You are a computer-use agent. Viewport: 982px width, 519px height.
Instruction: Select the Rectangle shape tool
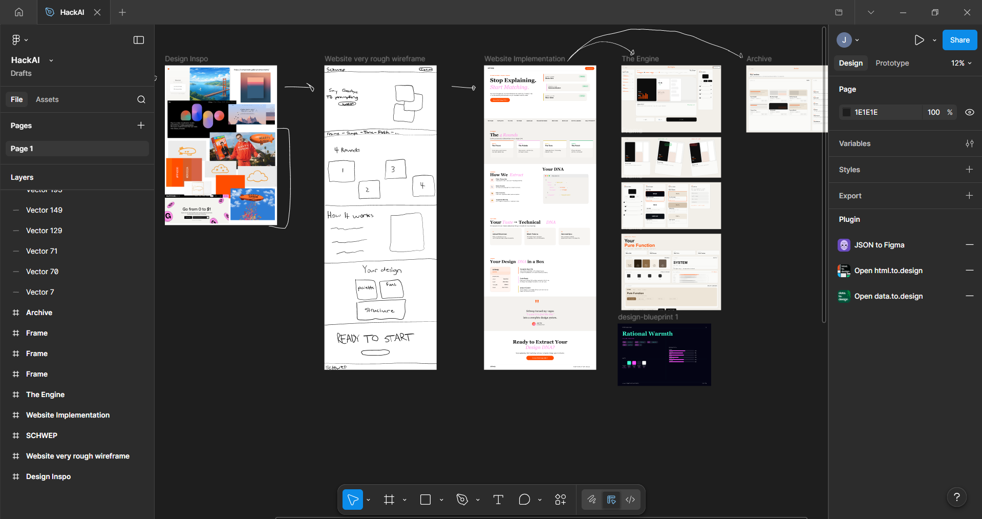click(425, 500)
